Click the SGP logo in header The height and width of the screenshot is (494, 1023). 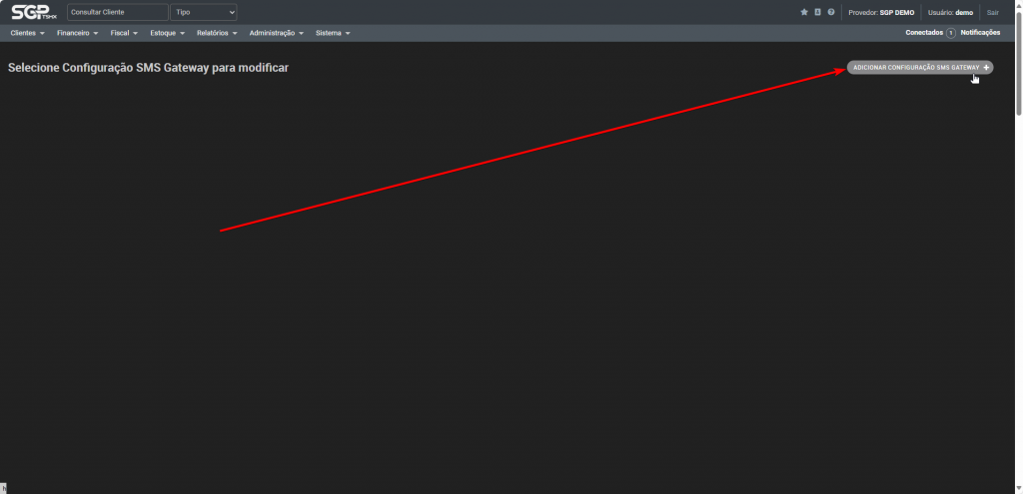click(x=34, y=12)
